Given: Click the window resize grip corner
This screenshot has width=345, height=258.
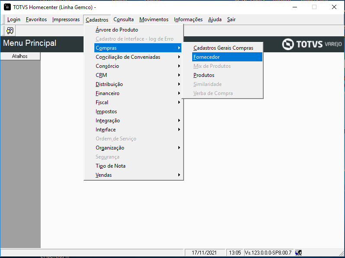Looking at the screenshot, I should (341, 253).
